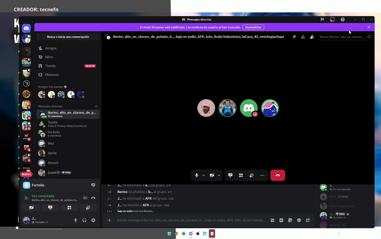The height and width of the screenshot is (239, 381).
Task: Turn on camera in voice panel
Action: point(31,208)
